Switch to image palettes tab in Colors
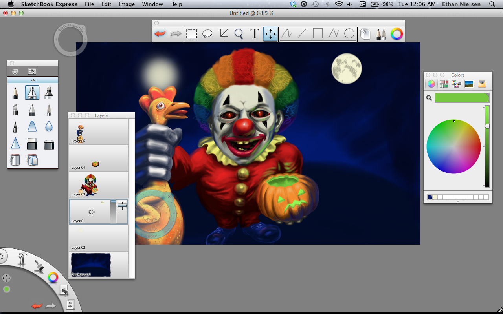This screenshot has width=503, height=314. (x=469, y=84)
